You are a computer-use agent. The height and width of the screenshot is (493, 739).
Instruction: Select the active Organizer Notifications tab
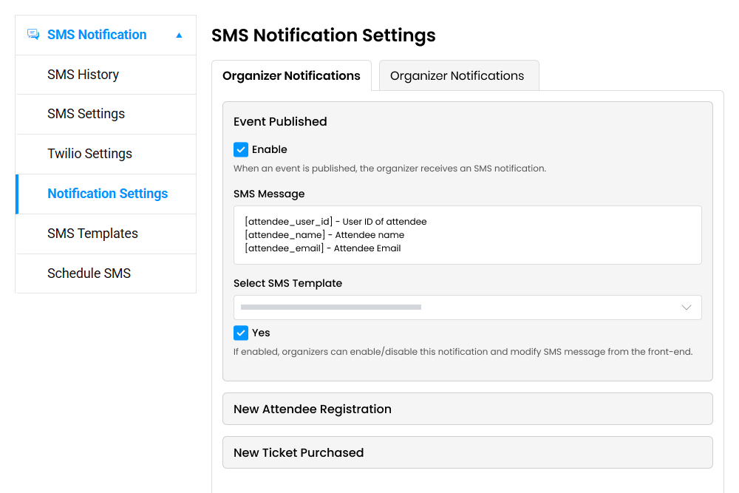291,75
